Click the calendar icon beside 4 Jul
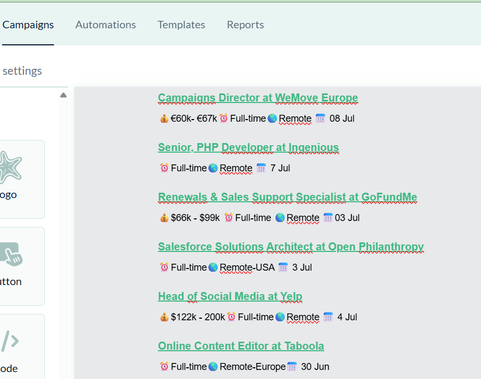 coord(328,317)
